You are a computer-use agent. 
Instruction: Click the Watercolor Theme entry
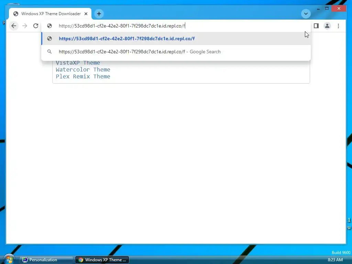pyautogui.click(x=83, y=69)
